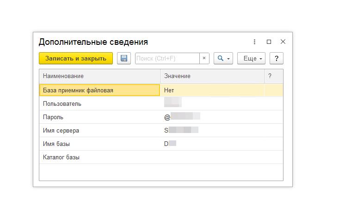
Task: Click the question mark column header
Action: coord(274,76)
